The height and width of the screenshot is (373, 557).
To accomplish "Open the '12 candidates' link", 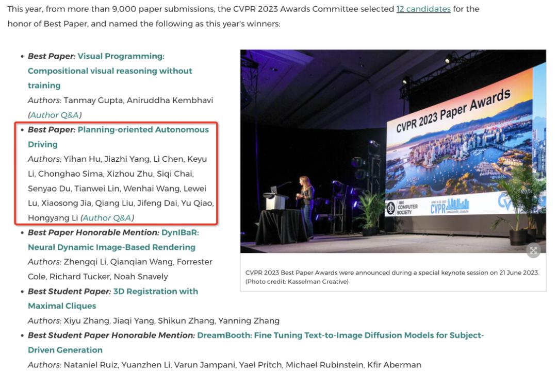I will coord(423,9).
